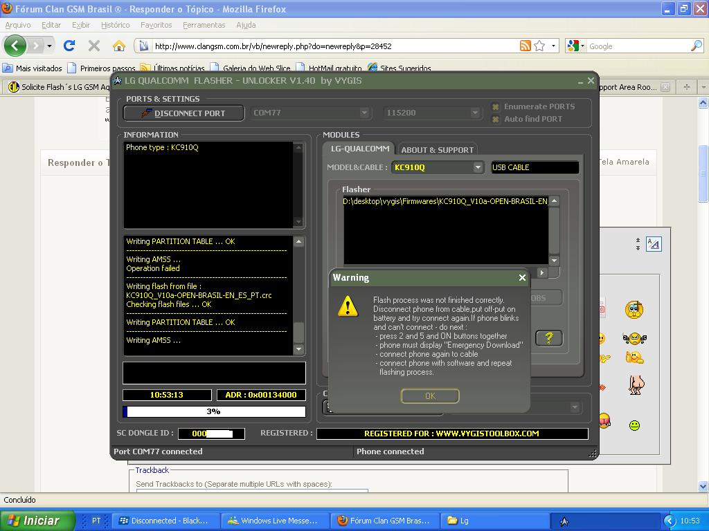Viewport: 709px width, 531px height.
Task: Bookmark the page with the star icon
Action: [539, 46]
